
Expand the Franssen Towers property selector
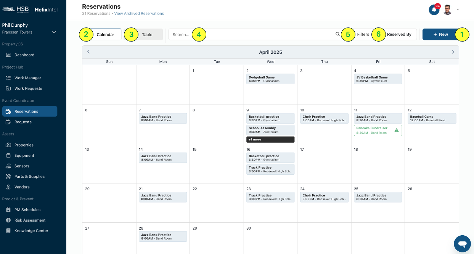[x=54, y=32]
